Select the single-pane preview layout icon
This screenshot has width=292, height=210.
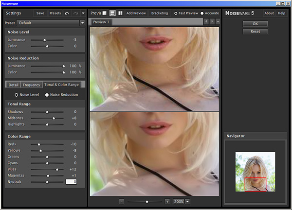pos(104,13)
